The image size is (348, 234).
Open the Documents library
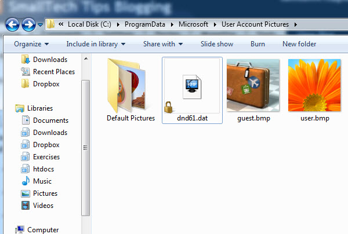click(x=50, y=120)
